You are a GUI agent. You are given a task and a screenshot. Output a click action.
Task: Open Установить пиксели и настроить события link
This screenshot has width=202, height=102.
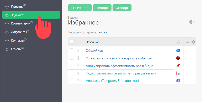click(119, 58)
